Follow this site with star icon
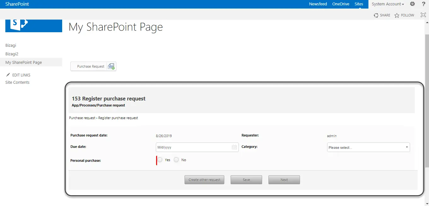This screenshot has width=429, height=206. [x=397, y=15]
